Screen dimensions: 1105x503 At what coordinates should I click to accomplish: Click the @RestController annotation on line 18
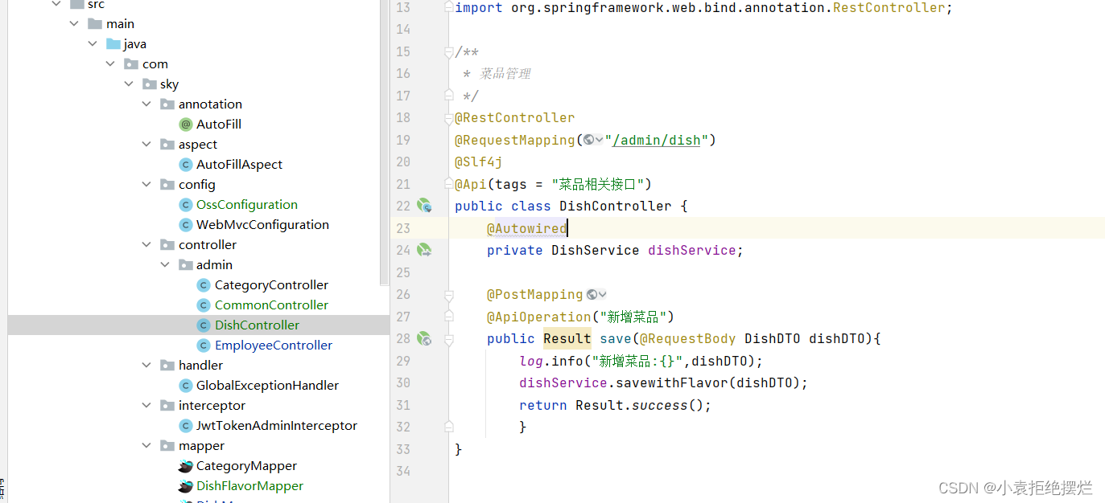[515, 118]
